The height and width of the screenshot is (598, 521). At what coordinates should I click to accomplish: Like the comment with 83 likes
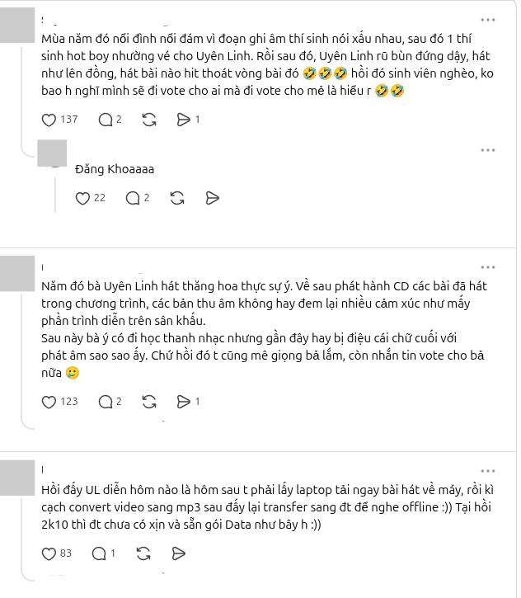(x=49, y=553)
